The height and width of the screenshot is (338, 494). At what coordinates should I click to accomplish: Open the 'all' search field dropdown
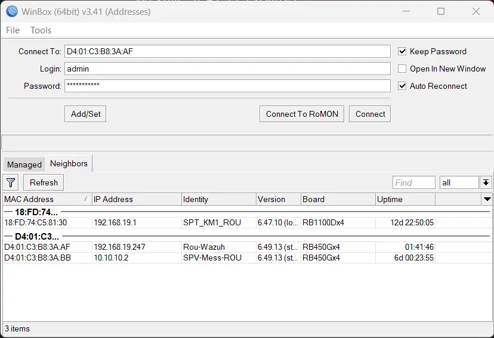click(486, 183)
